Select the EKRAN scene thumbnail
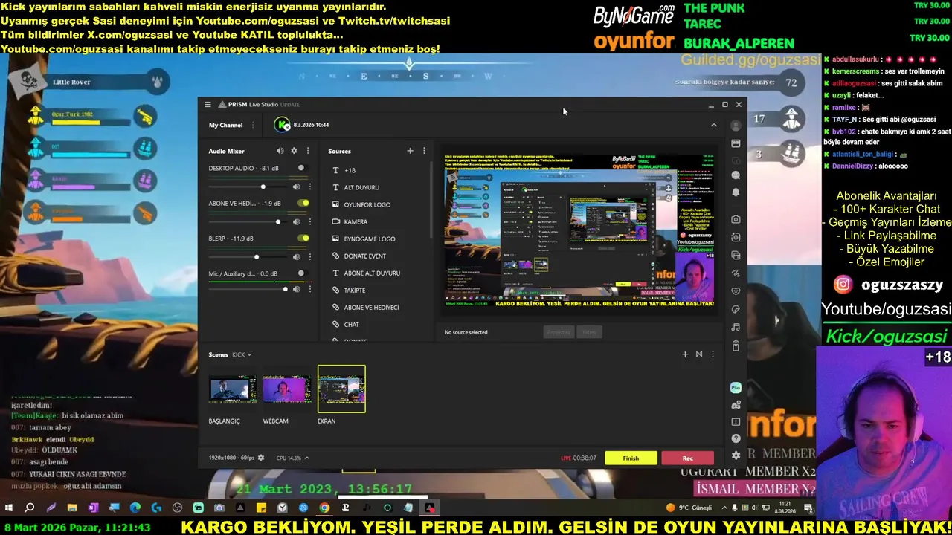Viewport: 952px width, 535px height. [x=341, y=389]
